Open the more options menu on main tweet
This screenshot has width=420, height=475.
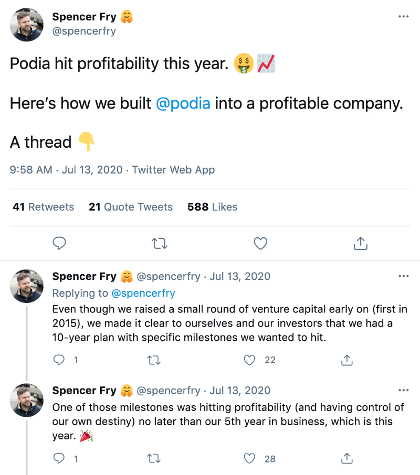(x=404, y=17)
